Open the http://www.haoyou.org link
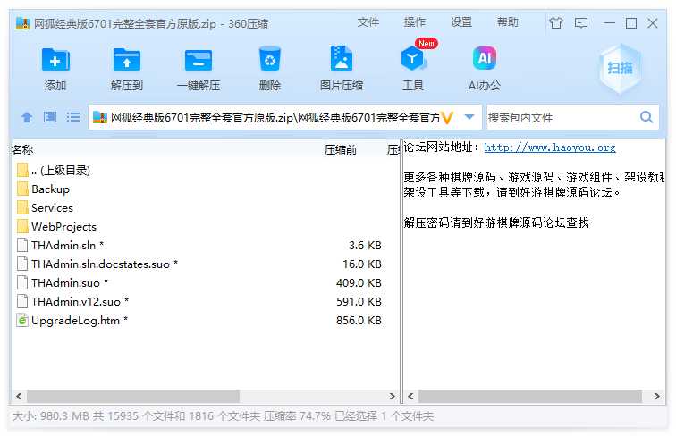The height and width of the screenshot is (436, 676). [x=550, y=147]
